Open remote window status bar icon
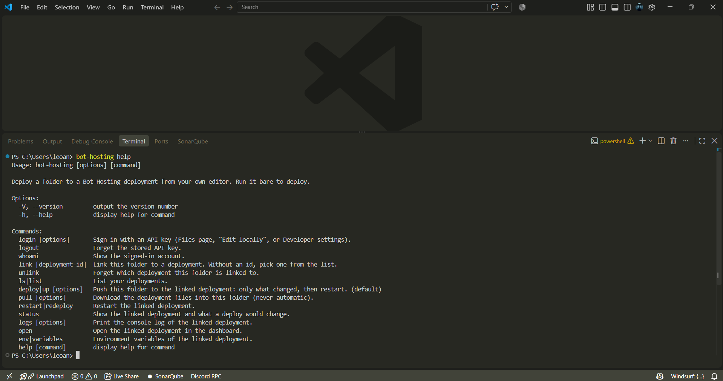 [x=9, y=376]
